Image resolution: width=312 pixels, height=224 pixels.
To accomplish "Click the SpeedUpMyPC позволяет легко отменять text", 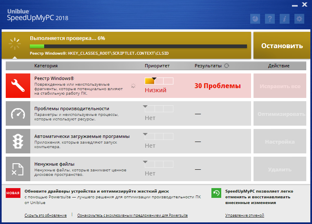I will click(259, 197).
